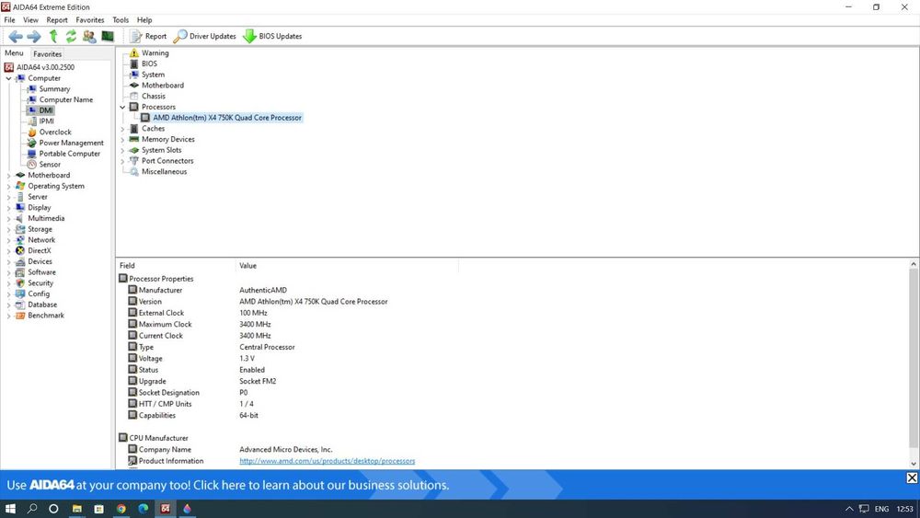Click the Security shield icon
Viewport: 920px width, 518px height.
(x=20, y=282)
